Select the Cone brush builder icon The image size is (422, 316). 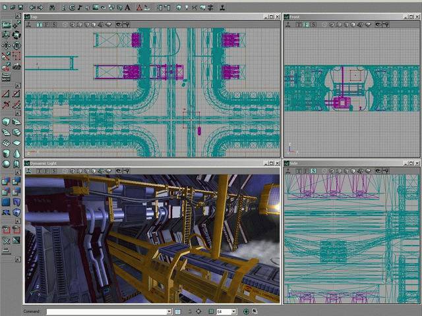coord(16,153)
